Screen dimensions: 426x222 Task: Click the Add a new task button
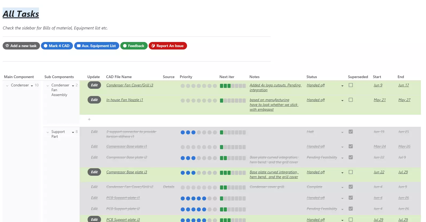pyautogui.click(x=21, y=46)
